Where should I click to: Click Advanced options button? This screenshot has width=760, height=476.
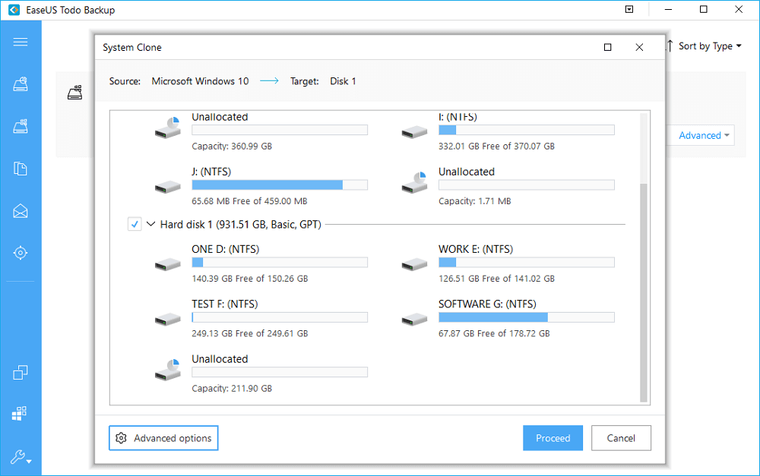coord(163,438)
